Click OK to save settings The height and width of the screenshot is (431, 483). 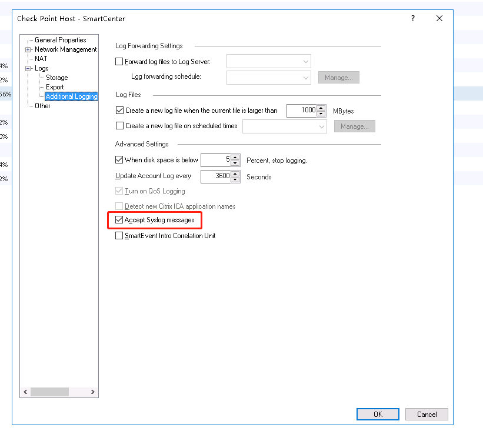point(378,414)
